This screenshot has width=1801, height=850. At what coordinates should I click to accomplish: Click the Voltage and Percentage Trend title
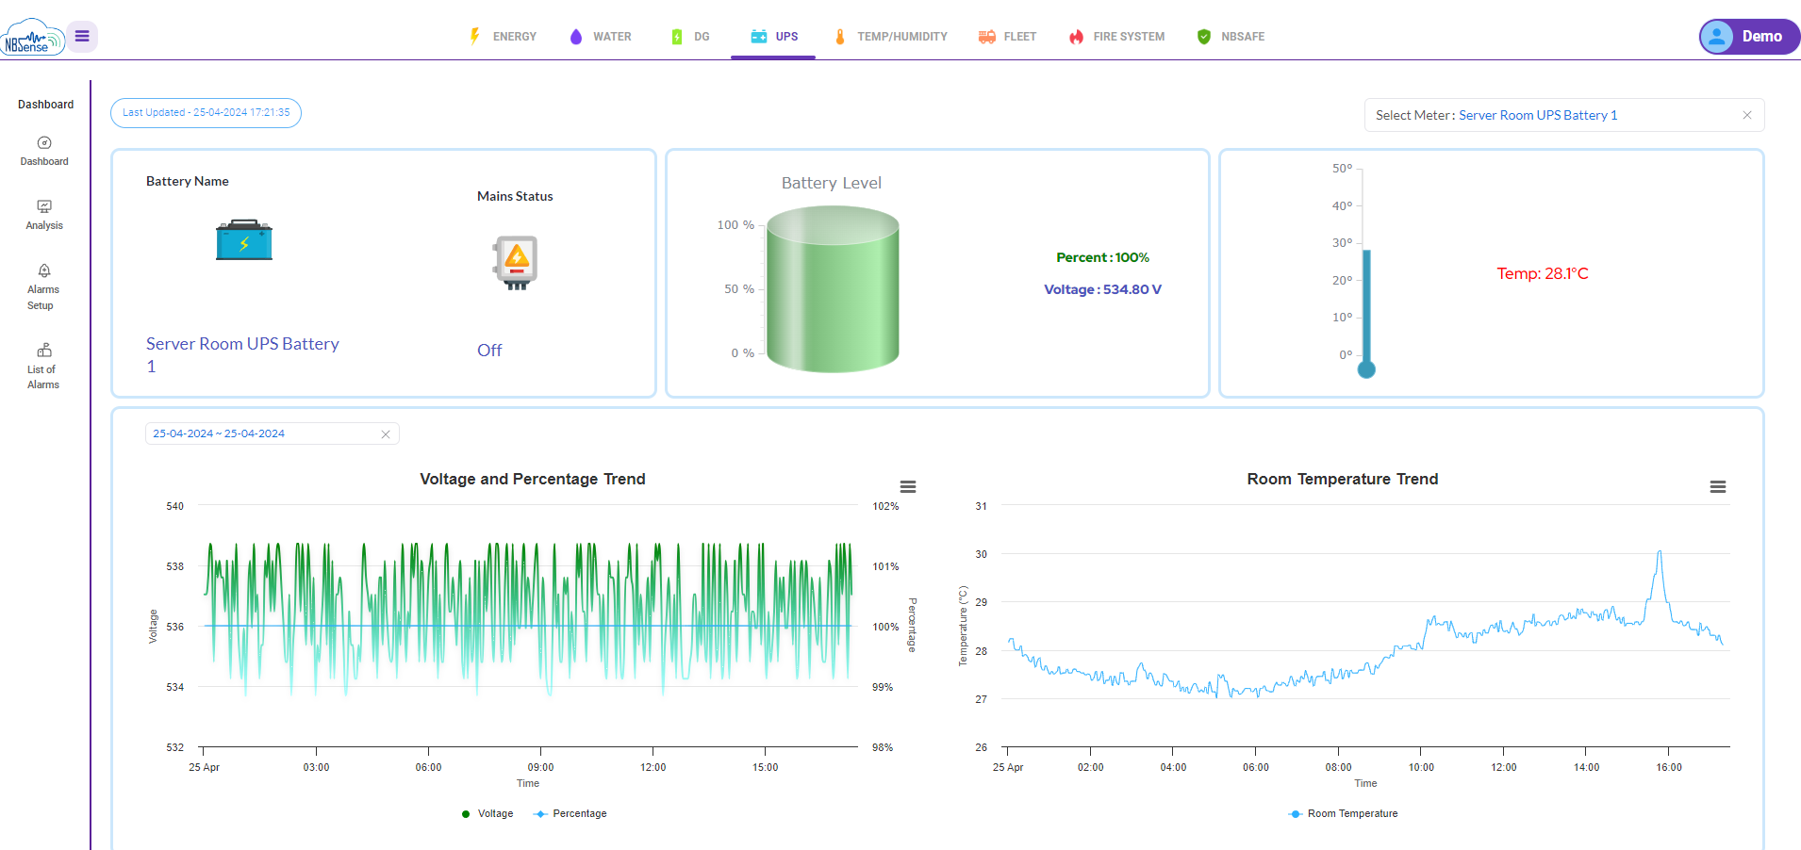533,479
